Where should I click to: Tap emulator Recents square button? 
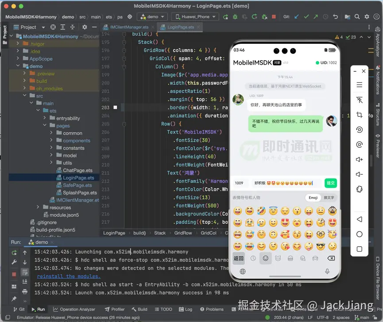click(x=359, y=249)
